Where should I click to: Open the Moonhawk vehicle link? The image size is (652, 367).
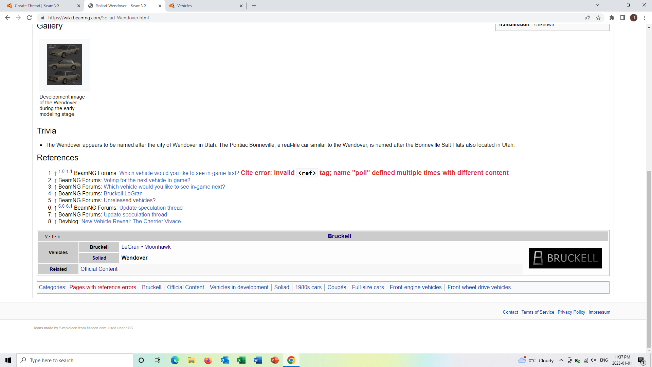158,247
